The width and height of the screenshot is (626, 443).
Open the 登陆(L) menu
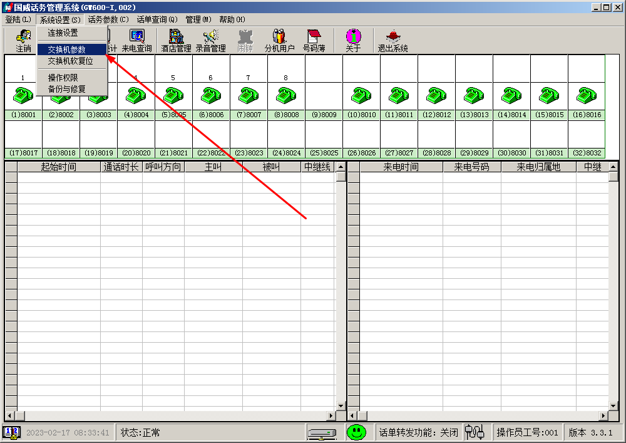[18, 19]
